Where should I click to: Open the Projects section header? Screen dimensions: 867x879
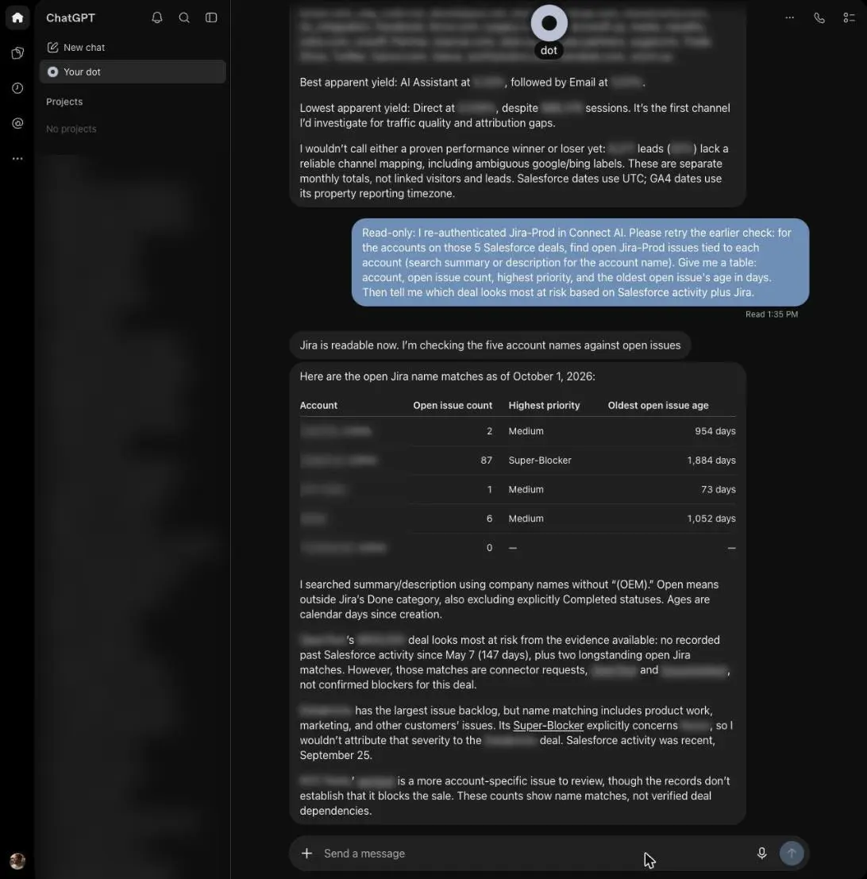[64, 102]
